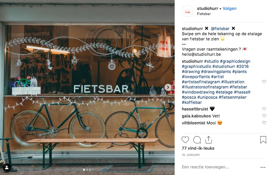Like the hashtag caption comment heart
The image size is (273, 175).
[264, 82]
